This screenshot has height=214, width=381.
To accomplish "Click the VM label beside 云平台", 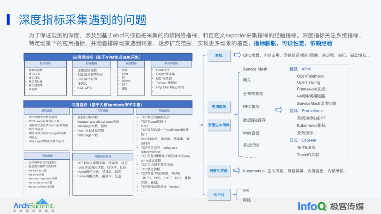I will [246, 190].
